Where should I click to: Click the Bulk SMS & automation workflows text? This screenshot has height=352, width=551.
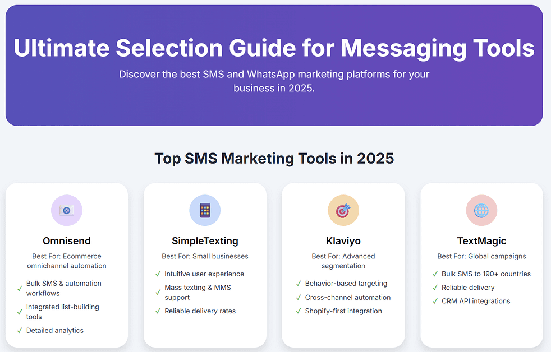pos(63,288)
